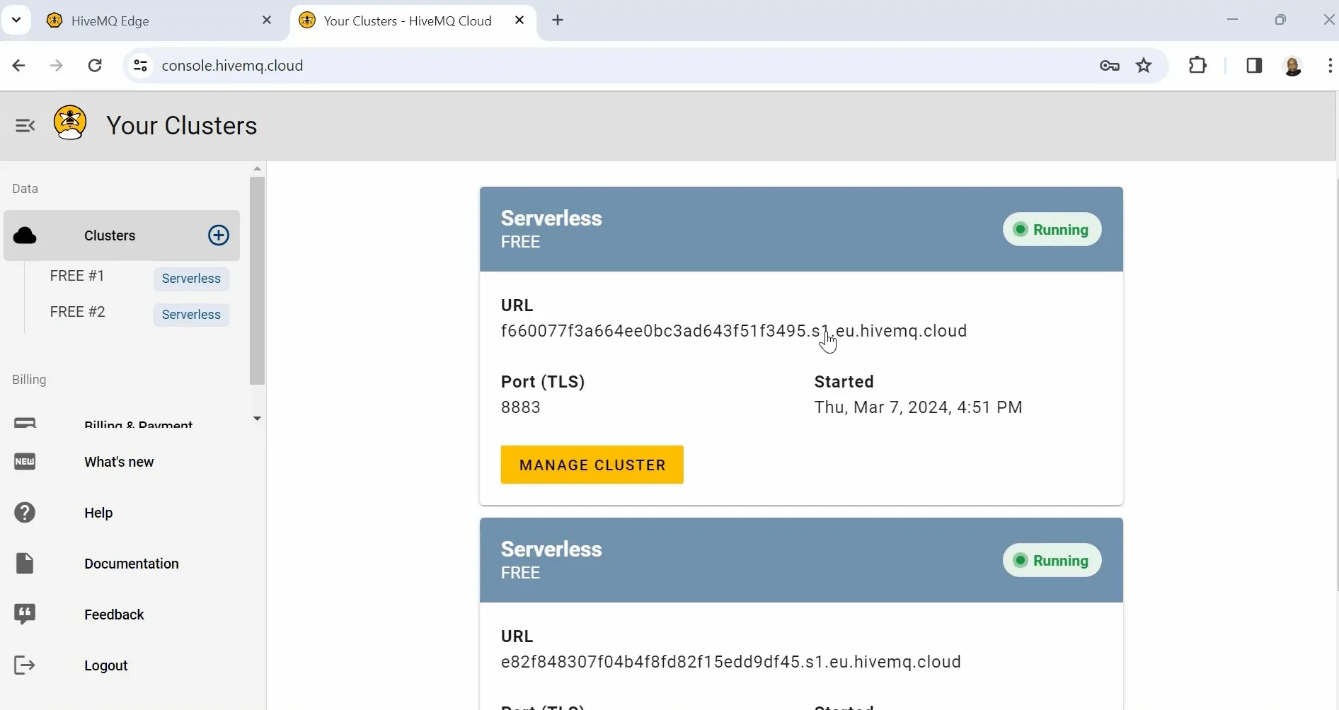Click Serverless tag next to FREE #2
Image resolution: width=1339 pixels, height=710 pixels.
[191, 315]
